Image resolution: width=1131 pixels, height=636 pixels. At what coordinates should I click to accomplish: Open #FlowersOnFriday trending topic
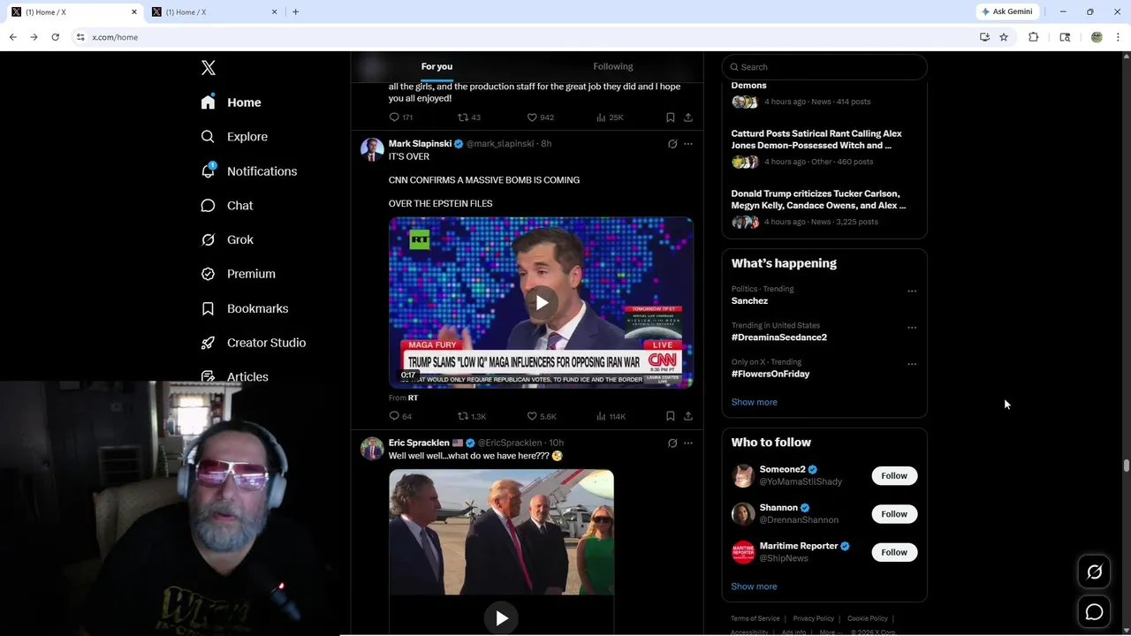(770, 374)
